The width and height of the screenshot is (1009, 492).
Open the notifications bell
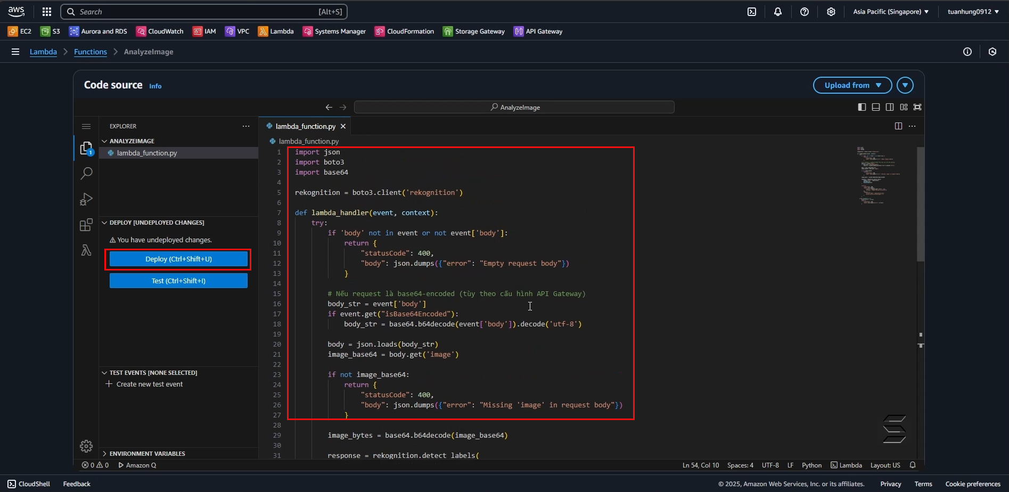pos(778,12)
